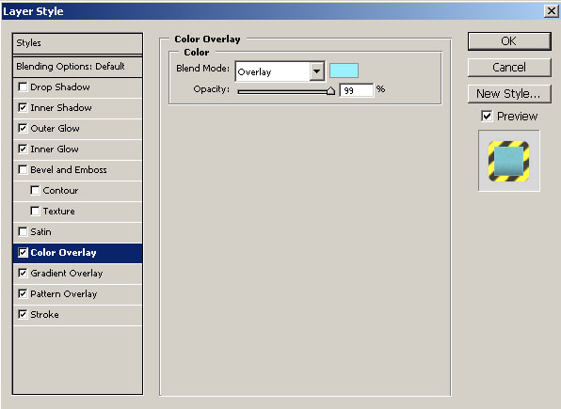
Task: Click the Cancel button
Action: click(x=509, y=68)
